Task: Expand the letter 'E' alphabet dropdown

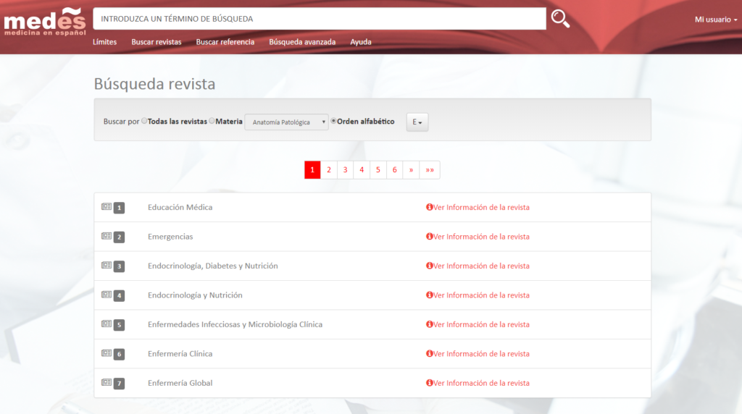Action: 417,122
